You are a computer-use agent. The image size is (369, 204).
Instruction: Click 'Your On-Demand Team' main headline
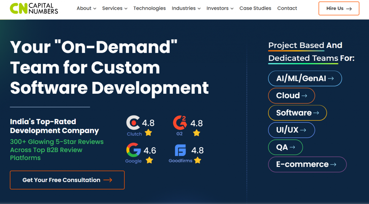[x=110, y=67]
